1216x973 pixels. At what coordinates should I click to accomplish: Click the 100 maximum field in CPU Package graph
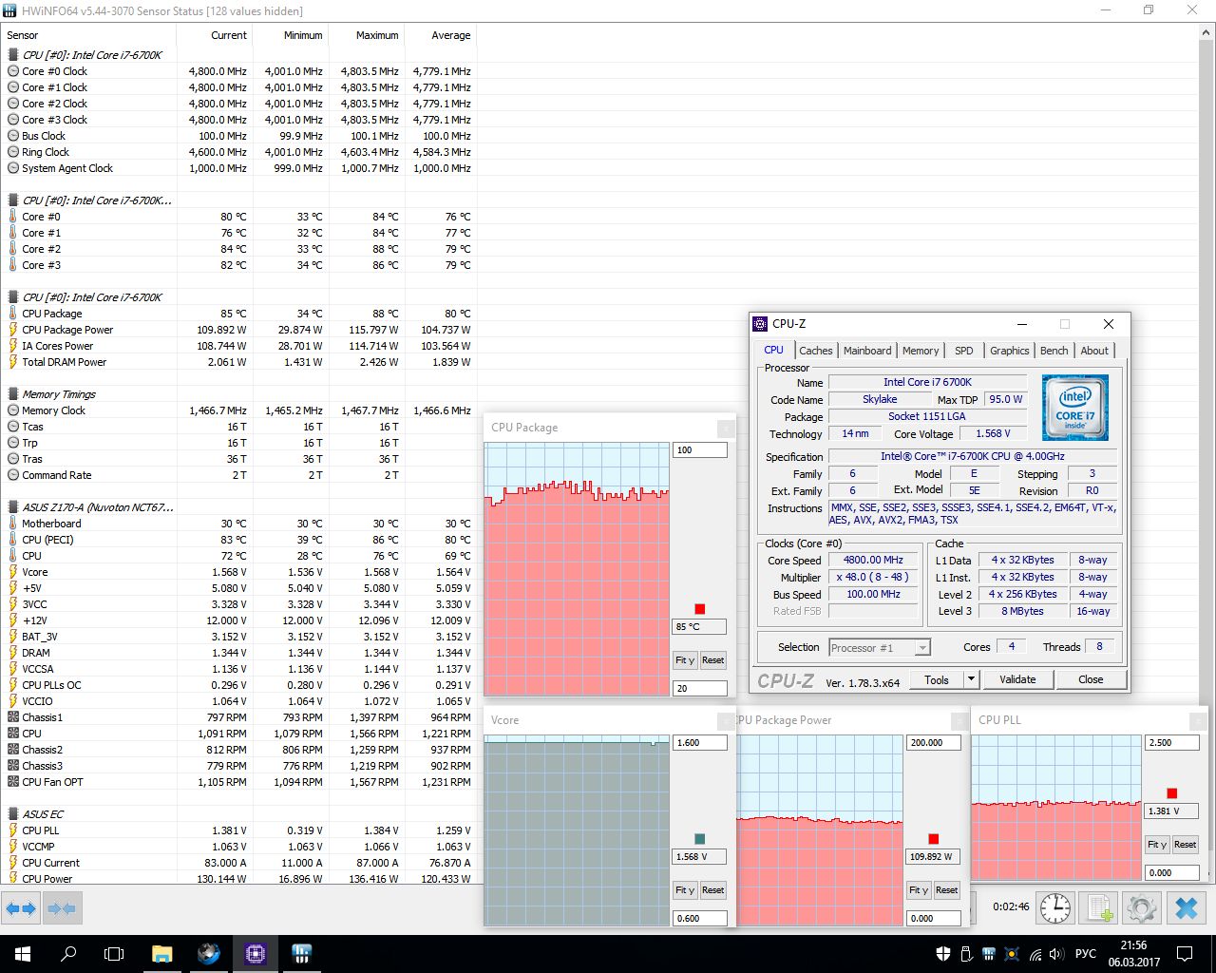700,450
